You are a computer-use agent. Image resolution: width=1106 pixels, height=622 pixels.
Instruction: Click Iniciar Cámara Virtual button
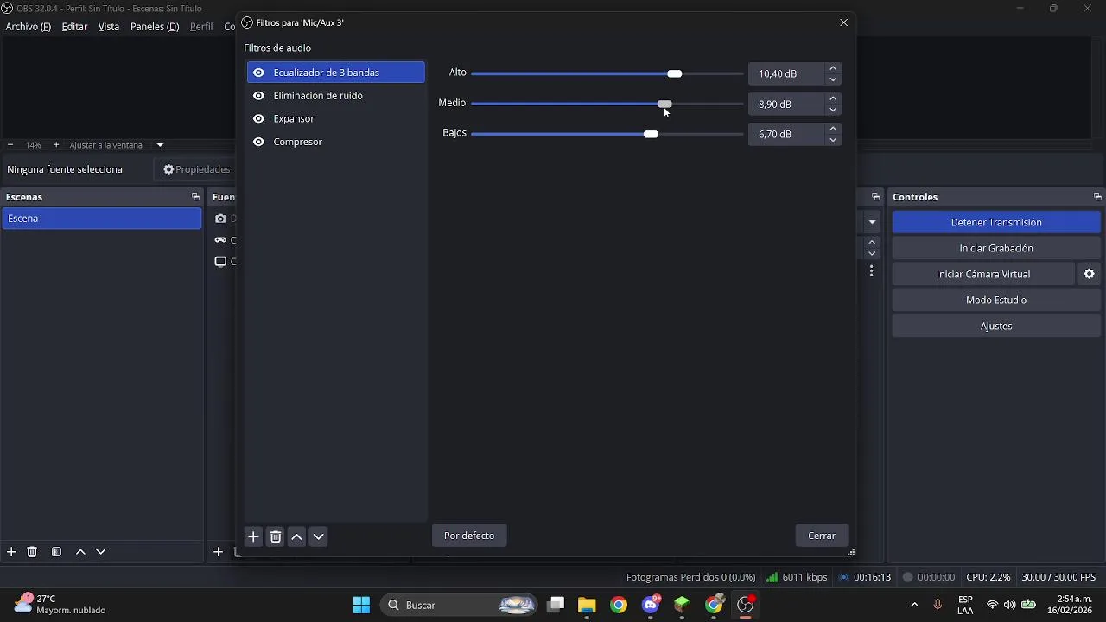(983, 274)
